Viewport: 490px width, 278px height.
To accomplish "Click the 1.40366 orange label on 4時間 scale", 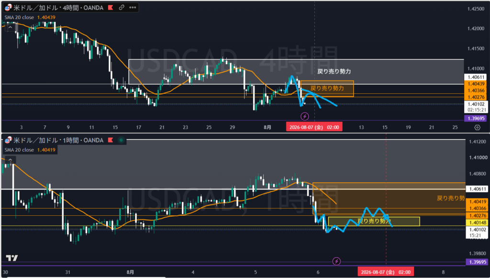I will pos(476,90).
